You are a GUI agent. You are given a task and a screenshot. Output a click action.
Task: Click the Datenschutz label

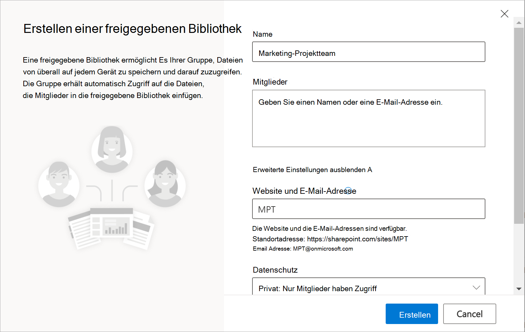click(275, 270)
